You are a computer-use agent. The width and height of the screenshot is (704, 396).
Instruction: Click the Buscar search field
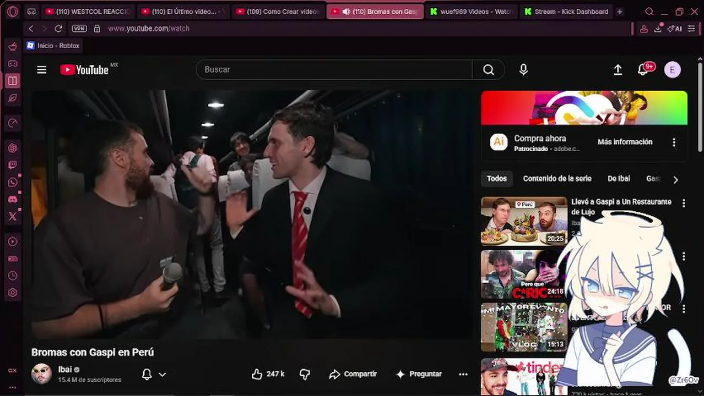[x=334, y=69]
